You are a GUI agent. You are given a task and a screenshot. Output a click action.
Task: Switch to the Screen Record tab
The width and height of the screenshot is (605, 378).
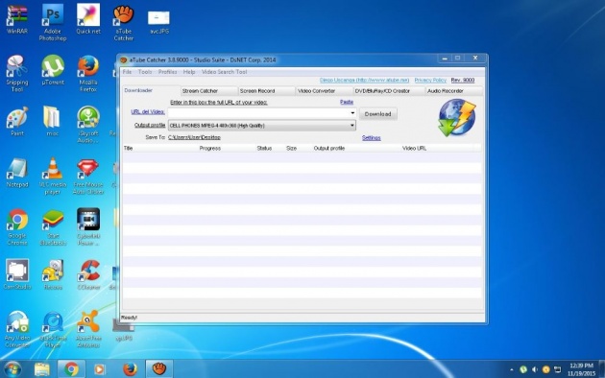coord(267,91)
